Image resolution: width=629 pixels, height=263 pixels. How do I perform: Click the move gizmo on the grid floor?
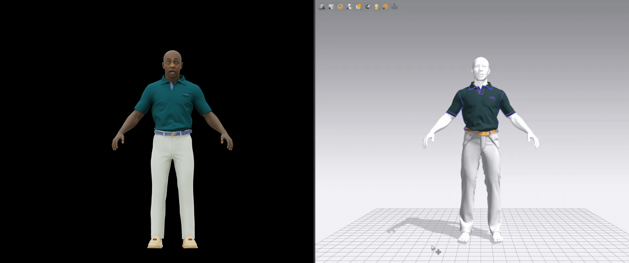click(438, 252)
